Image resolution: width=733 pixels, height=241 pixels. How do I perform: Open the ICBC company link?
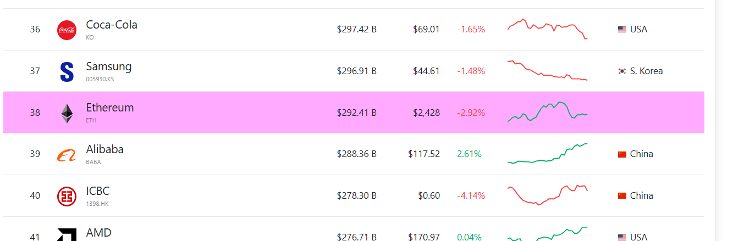(98, 191)
